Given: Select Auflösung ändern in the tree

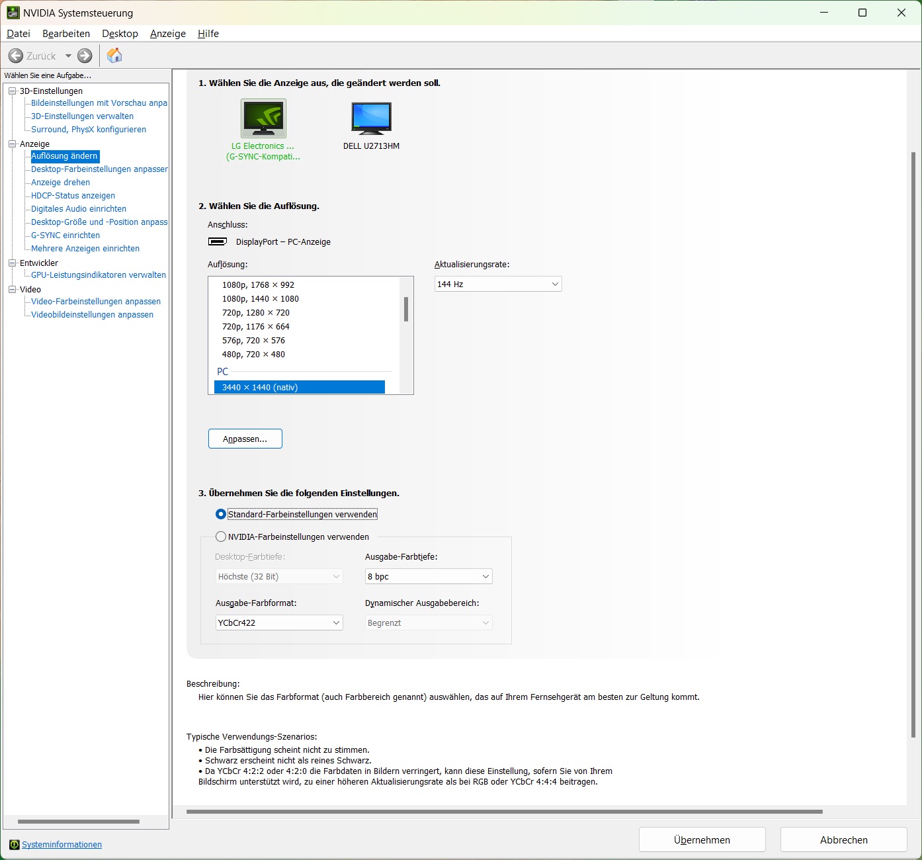Looking at the screenshot, I should tap(65, 156).
